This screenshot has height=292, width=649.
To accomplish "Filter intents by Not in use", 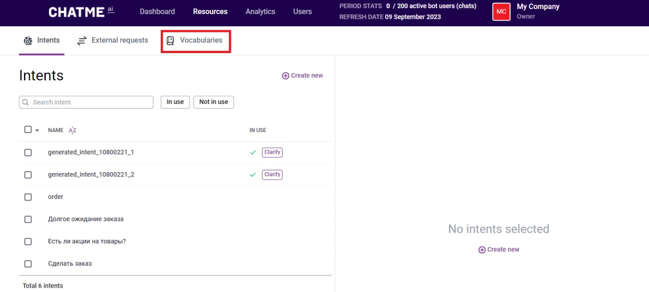I will [214, 102].
